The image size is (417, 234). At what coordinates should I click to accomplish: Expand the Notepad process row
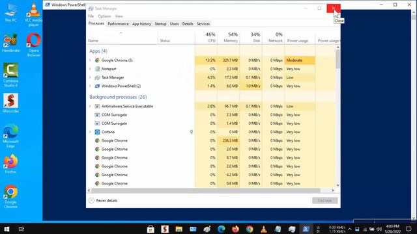(90, 69)
